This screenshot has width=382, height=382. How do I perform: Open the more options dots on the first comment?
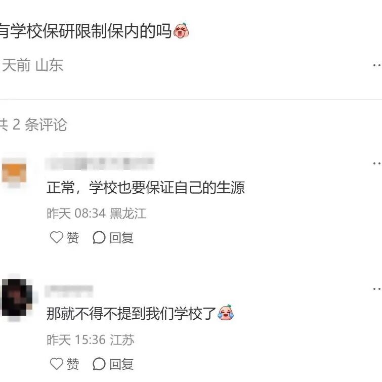click(x=377, y=163)
